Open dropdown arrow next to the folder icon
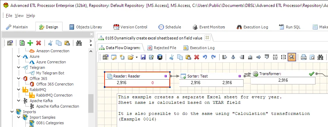The width and height of the screenshot is (328, 127). [137, 57]
